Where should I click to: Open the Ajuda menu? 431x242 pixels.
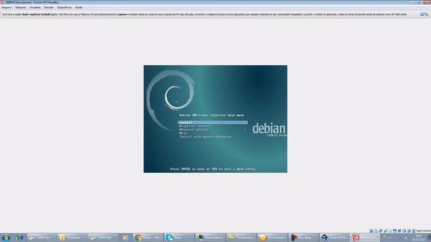coord(79,7)
